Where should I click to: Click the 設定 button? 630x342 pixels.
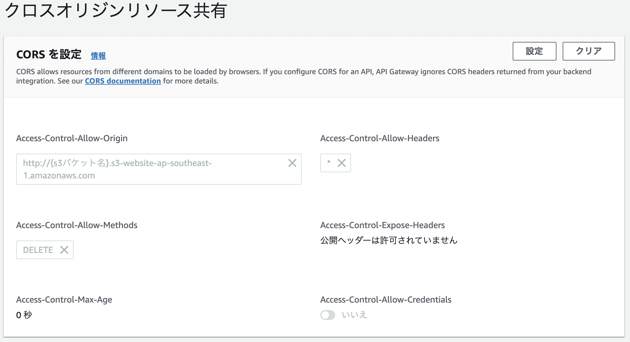[534, 51]
